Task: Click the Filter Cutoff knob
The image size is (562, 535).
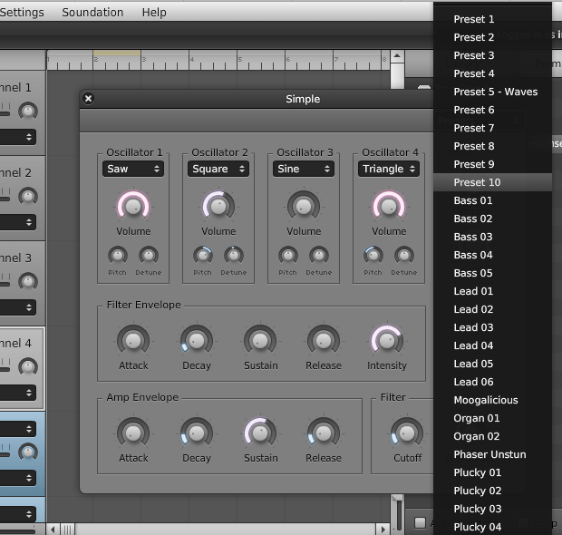Action: pyautogui.click(x=407, y=433)
